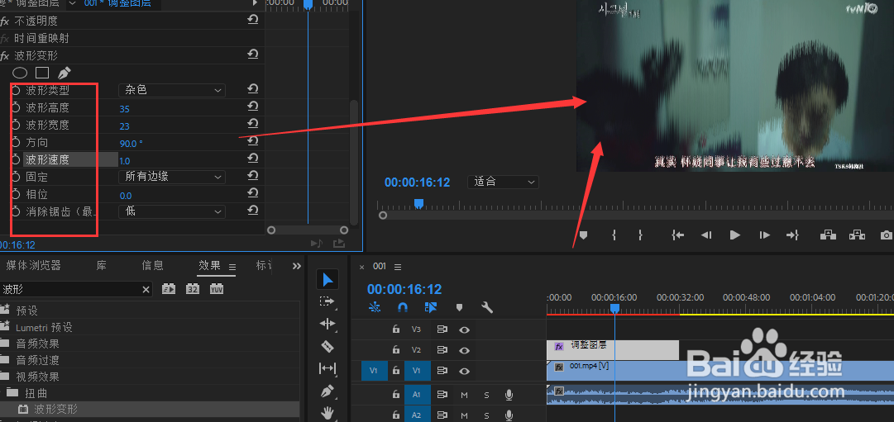
Task: Click the Lift button
Action: tap(827, 235)
